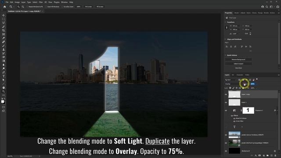Select the Eraser tool
The width and height of the screenshot is (281, 158).
click(4, 57)
